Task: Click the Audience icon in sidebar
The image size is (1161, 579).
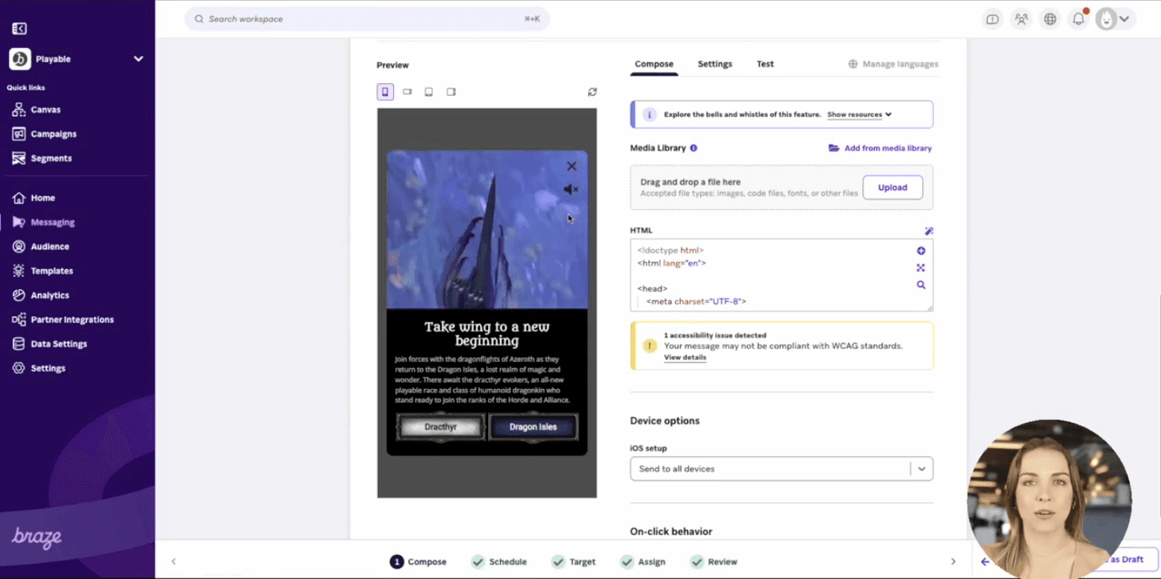Action: [x=18, y=247]
